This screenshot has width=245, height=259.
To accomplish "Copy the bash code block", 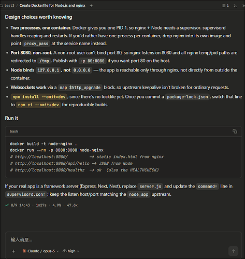I will (235, 132).
